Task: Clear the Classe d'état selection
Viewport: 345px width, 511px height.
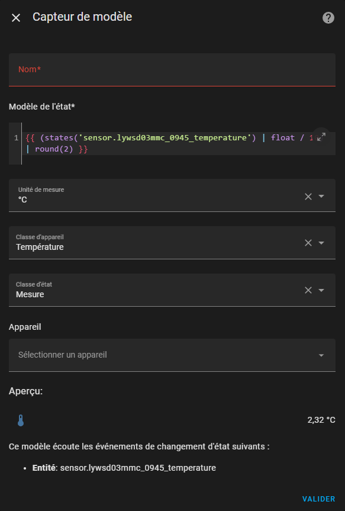Action: point(308,290)
